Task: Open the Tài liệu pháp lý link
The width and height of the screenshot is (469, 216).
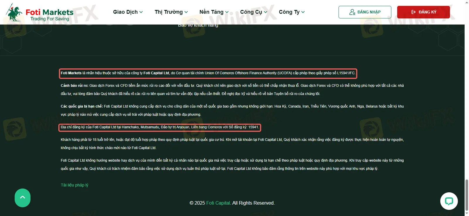Action: [x=74, y=185]
